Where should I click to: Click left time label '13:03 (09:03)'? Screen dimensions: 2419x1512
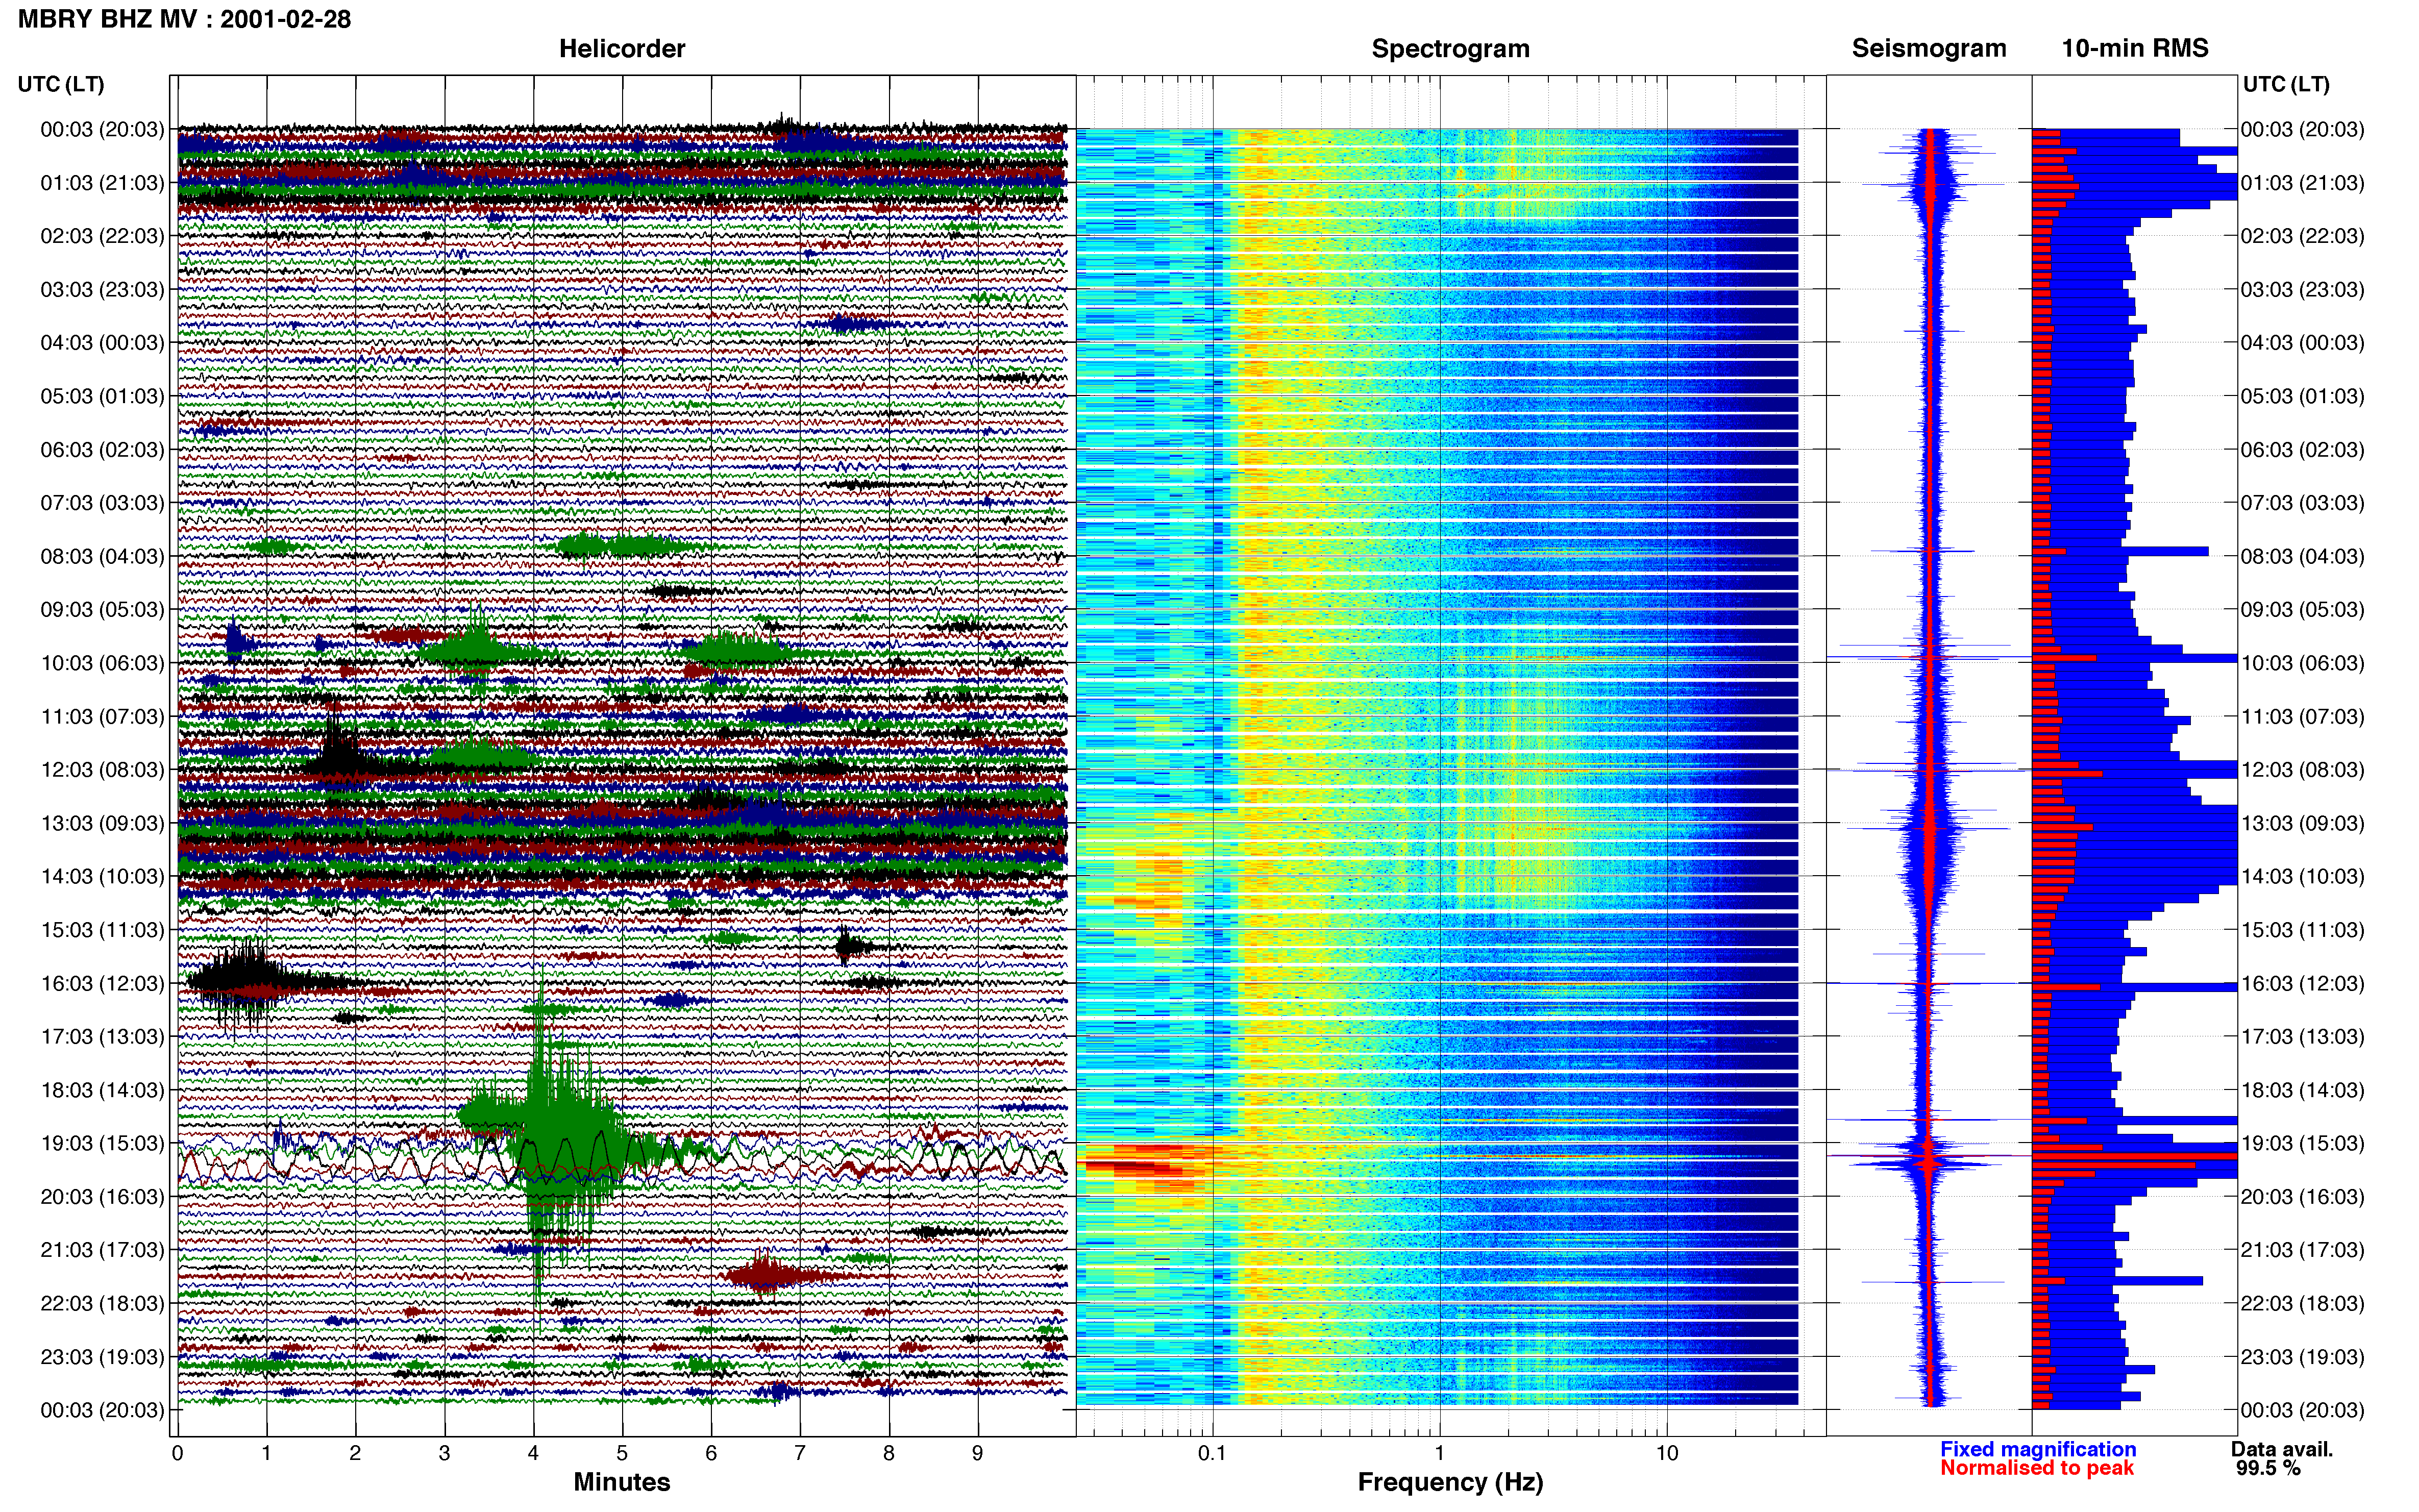(102, 823)
